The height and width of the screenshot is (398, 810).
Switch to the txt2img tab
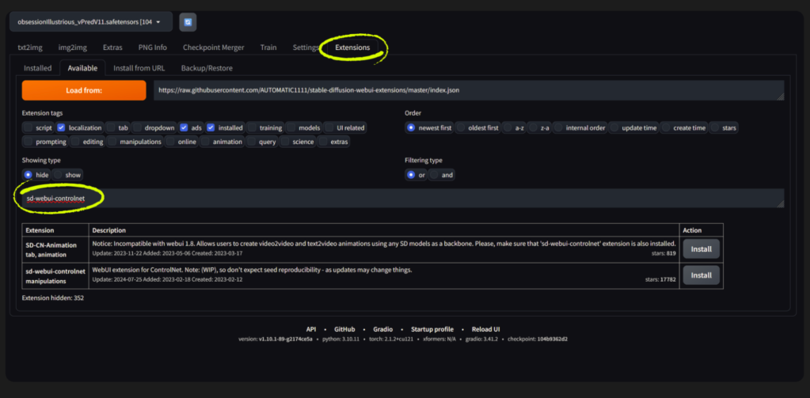pyautogui.click(x=31, y=47)
